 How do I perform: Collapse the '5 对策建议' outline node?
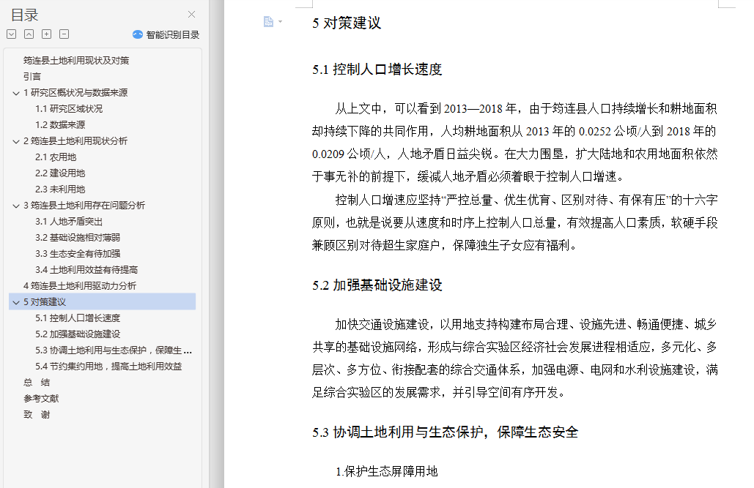click(16, 302)
